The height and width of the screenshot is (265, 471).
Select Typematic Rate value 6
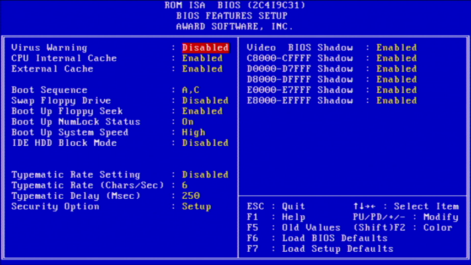(185, 185)
